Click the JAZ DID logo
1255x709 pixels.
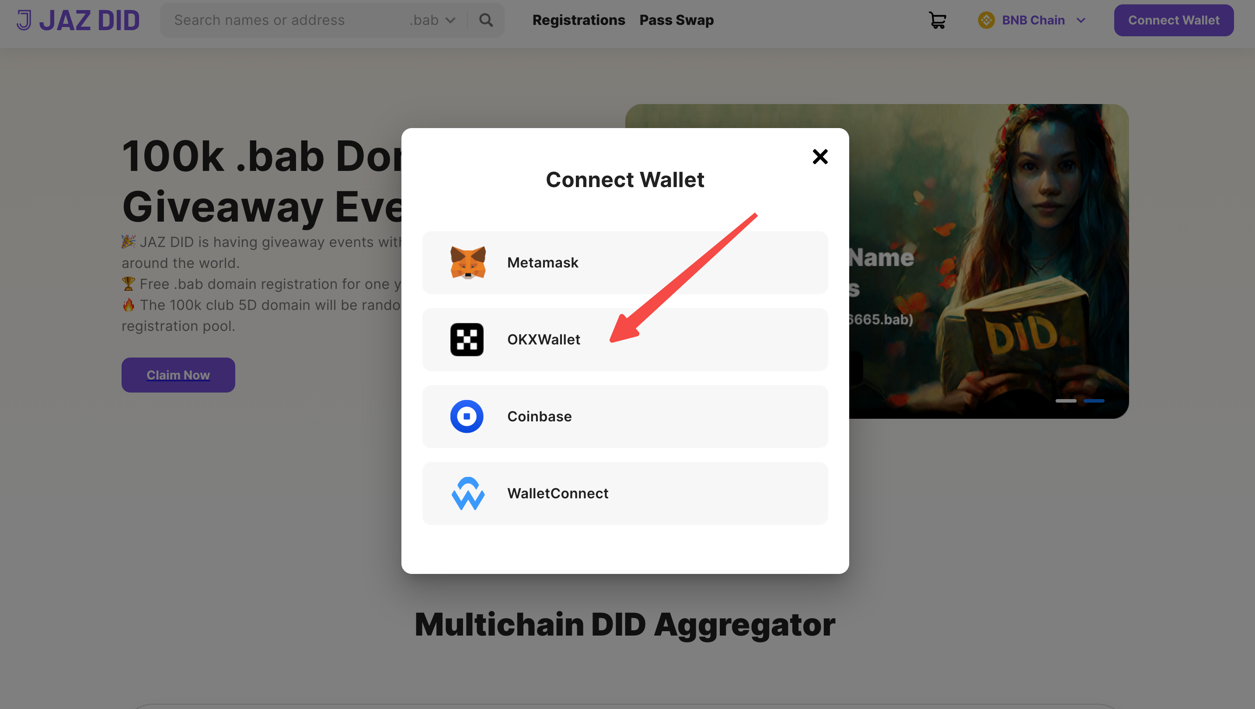77,20
